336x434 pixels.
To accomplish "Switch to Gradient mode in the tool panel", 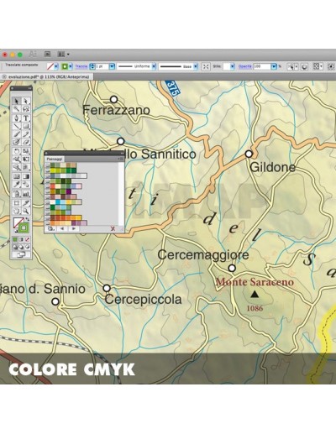I will tap(21, 240).
